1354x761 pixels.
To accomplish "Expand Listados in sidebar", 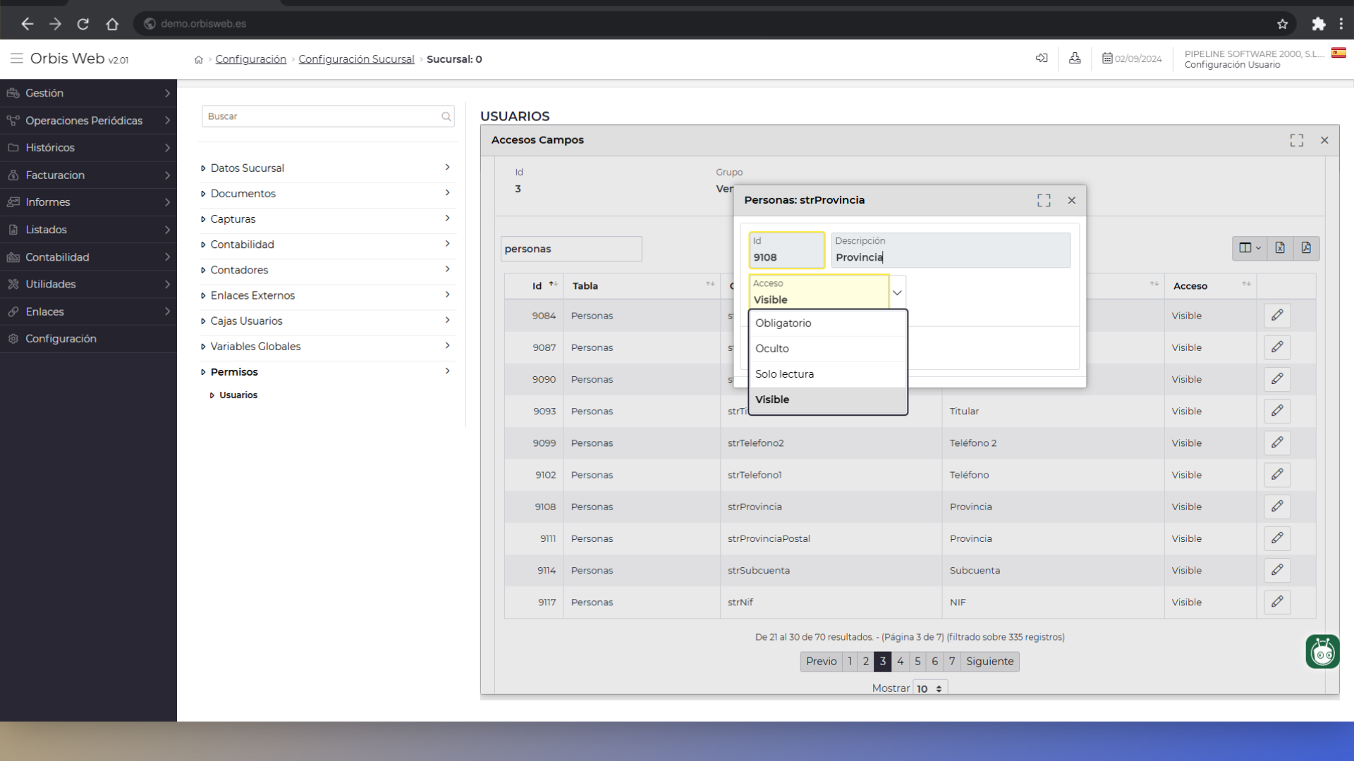I will [x=88, y=230].
